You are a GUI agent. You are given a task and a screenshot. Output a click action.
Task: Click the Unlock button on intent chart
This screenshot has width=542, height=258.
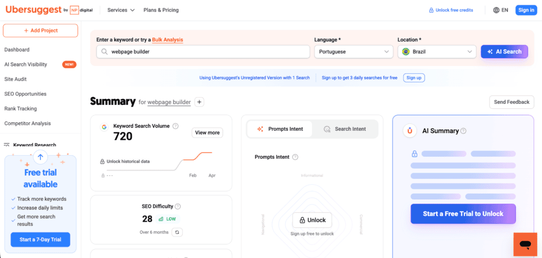tap(312, 220)
